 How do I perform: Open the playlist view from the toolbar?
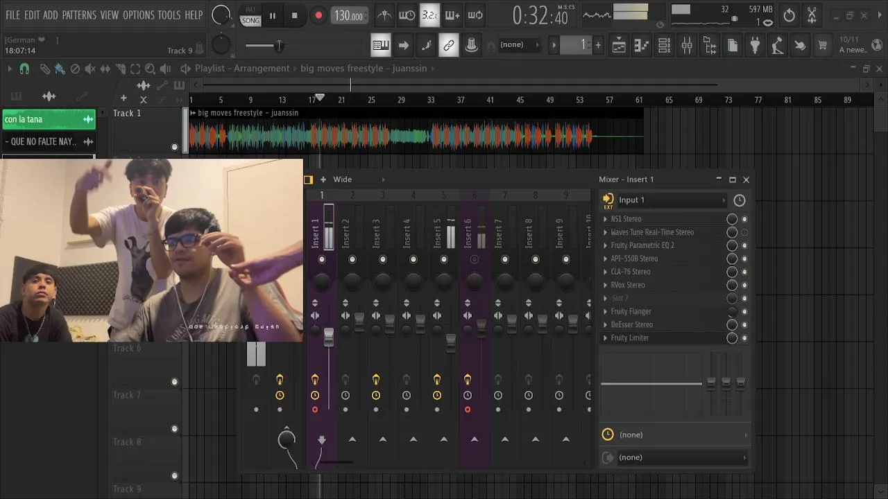click(x=619, y=46)
